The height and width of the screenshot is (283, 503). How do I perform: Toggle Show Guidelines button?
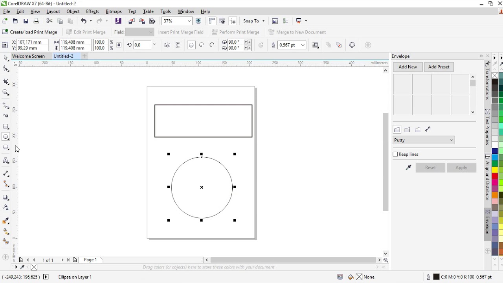233,21
